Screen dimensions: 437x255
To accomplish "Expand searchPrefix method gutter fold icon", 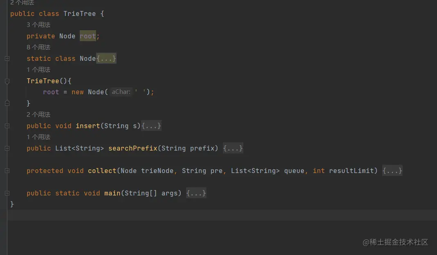I will [7, 149].
